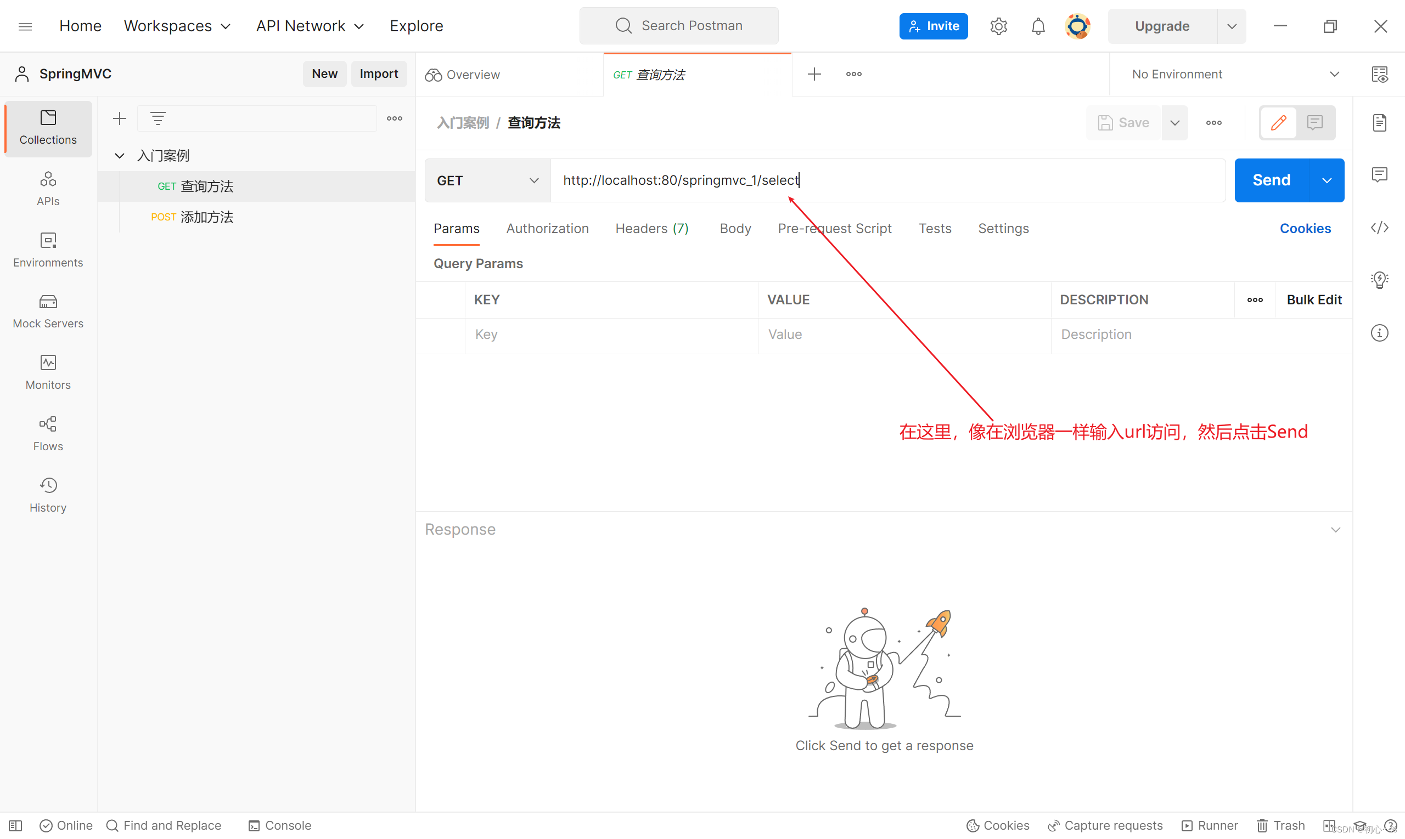The width and height of the screenshot is (1405, 839).
Task: Click the notifications bell icon
Action: tap(1038, 26)
